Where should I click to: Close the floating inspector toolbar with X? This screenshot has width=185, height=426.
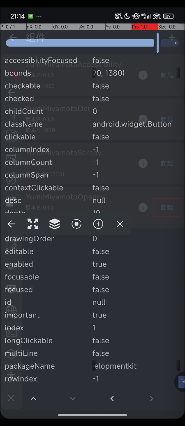click(120, 224)
